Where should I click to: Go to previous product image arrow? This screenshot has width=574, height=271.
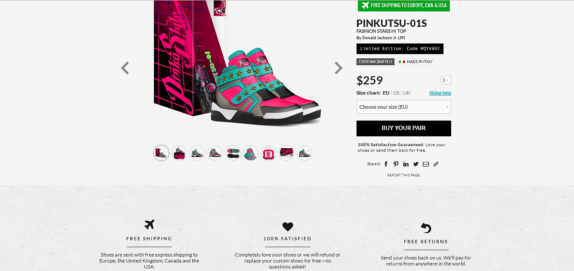pyautogui.click(x=125, y=68)
